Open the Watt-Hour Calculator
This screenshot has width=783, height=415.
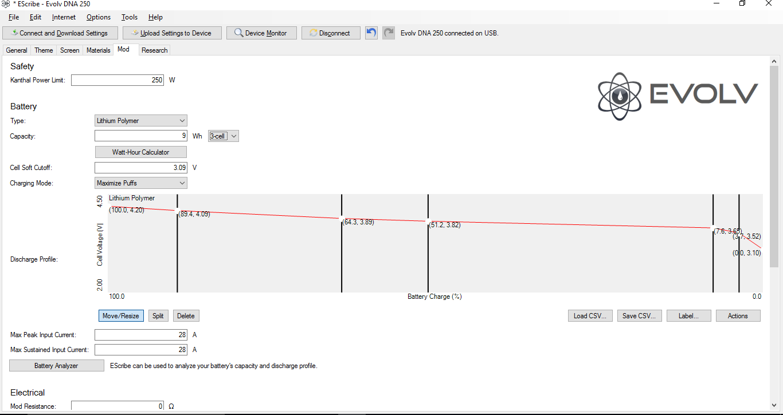coord(140,152)
